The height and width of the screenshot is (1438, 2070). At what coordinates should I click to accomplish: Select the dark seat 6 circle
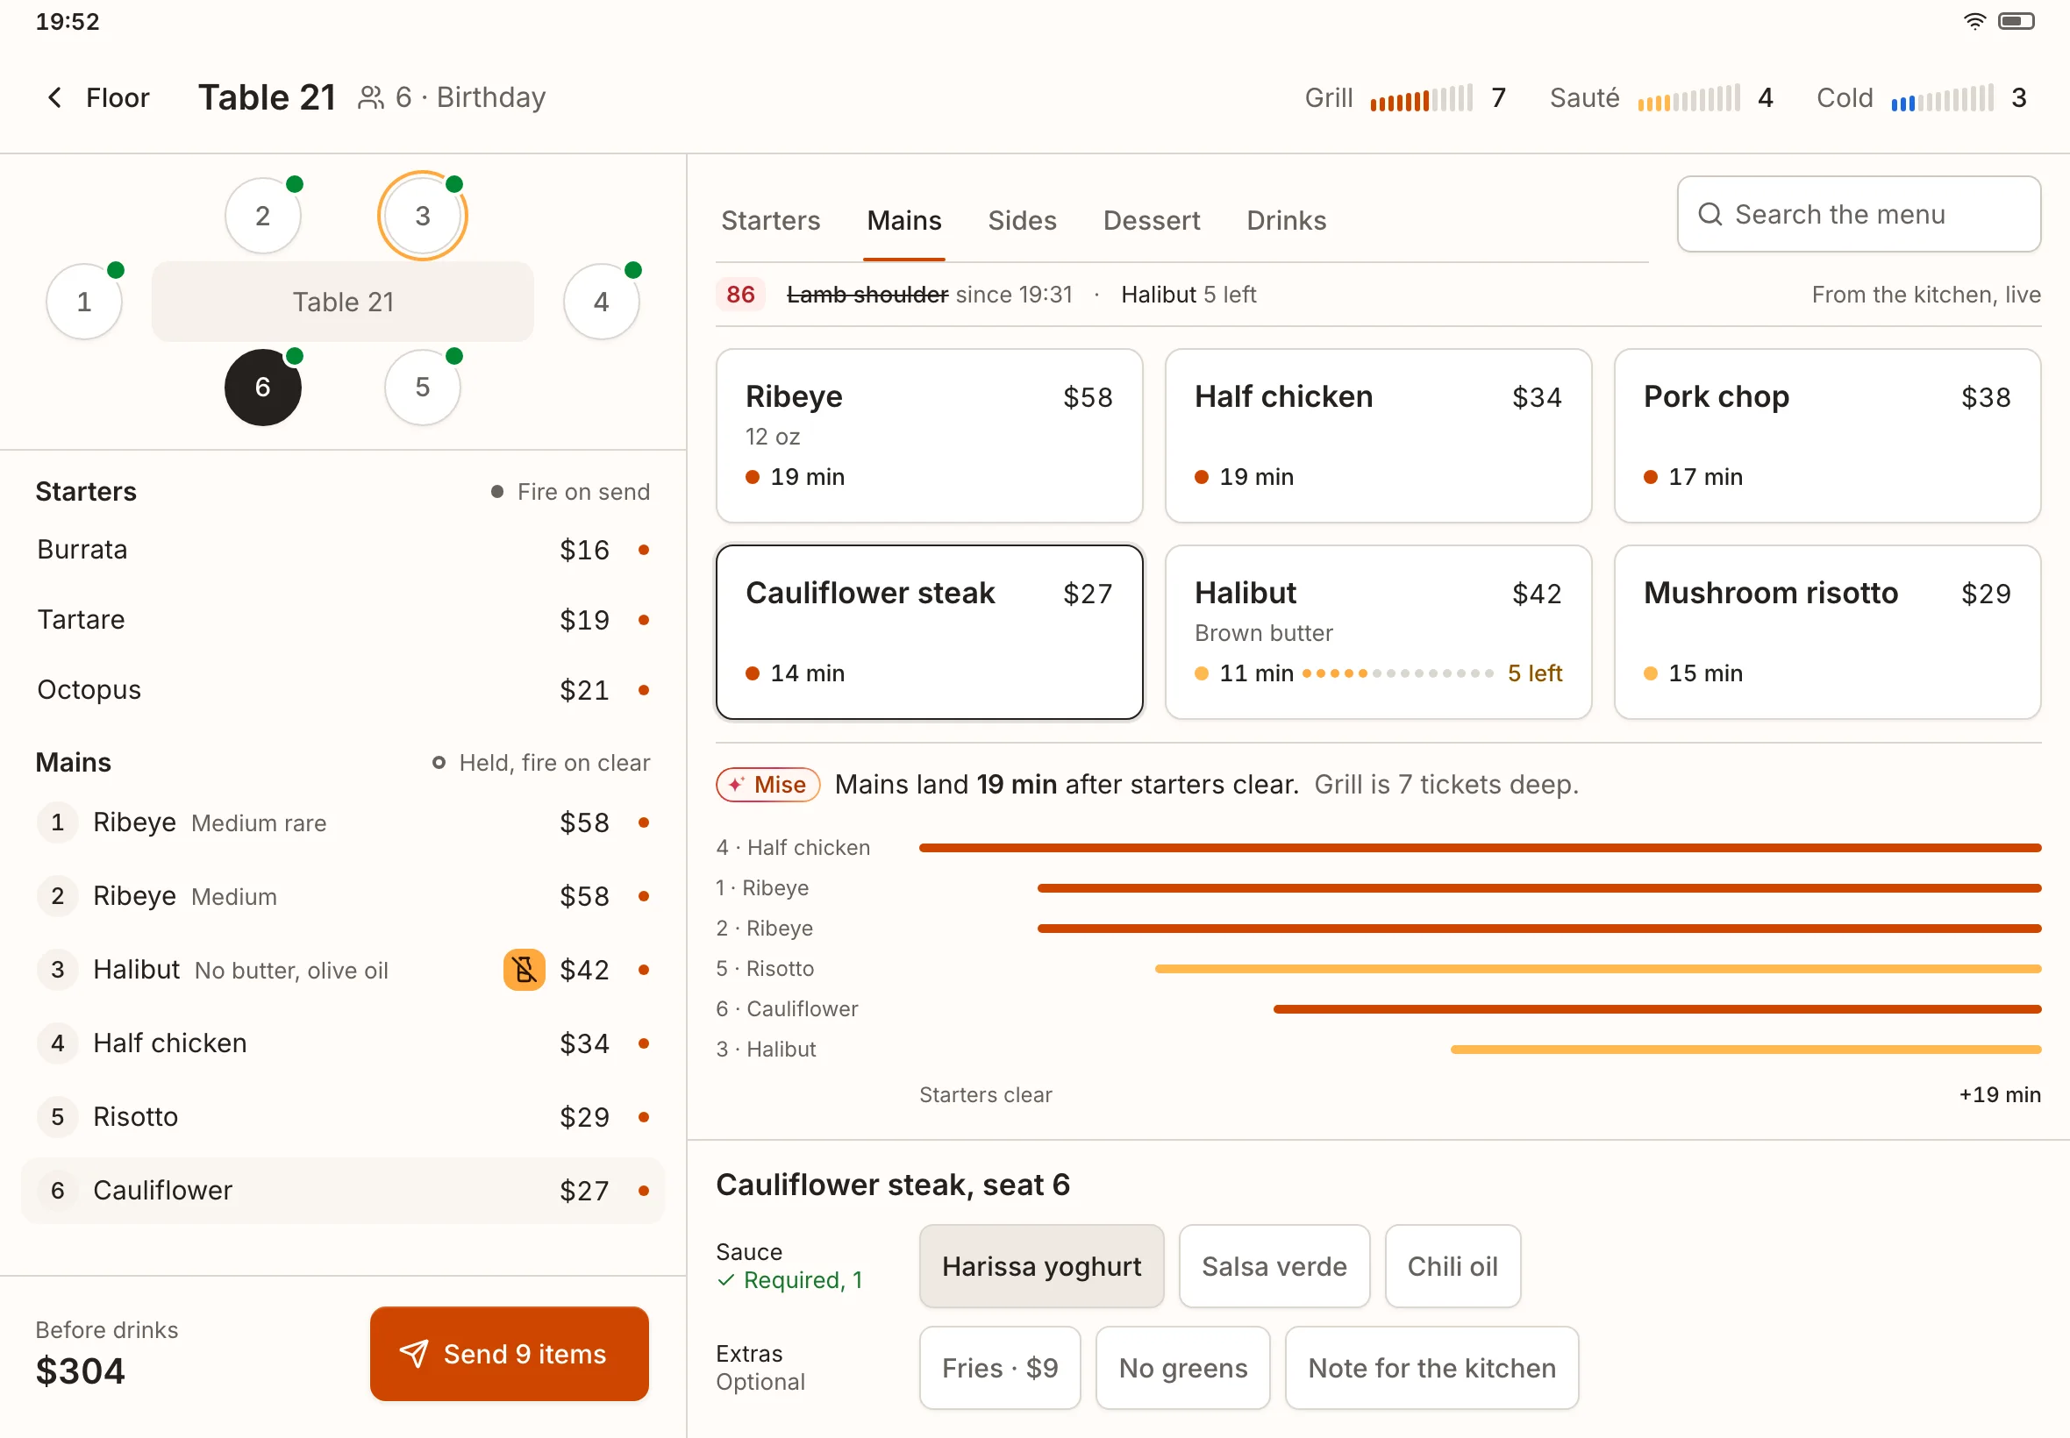tap(262, 388)
